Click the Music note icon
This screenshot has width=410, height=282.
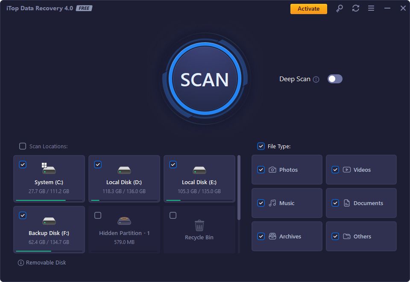pos(272,203)
